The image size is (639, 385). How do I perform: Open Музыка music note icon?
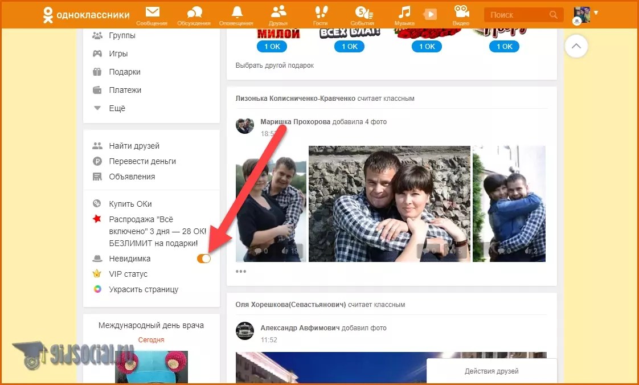tap(404, 14)
